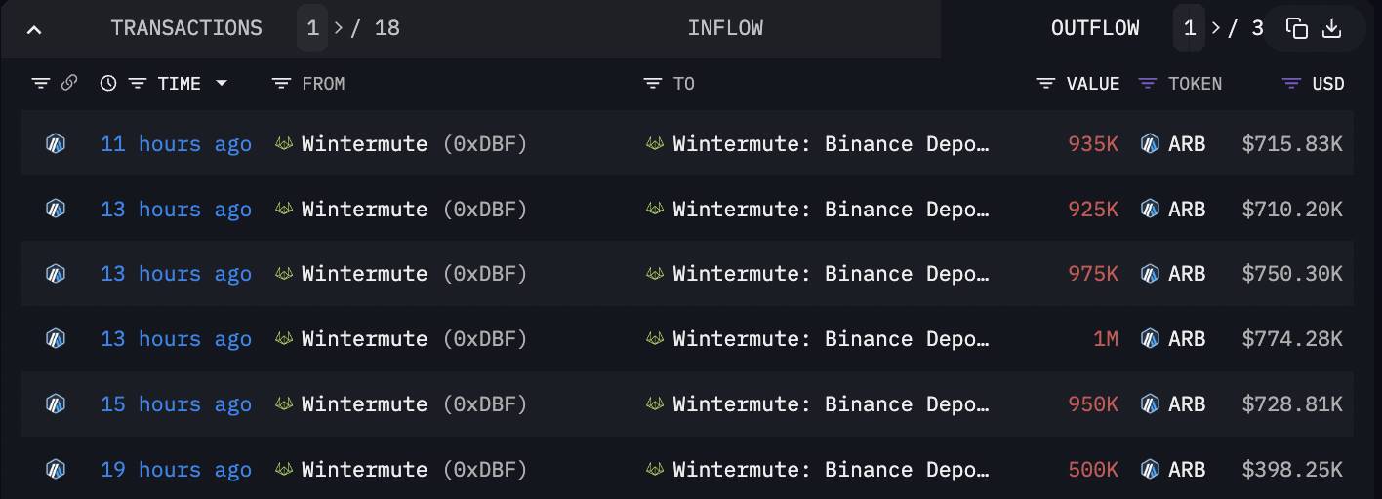Select the $750.30K USD amount
Viewport: 1382px width, 499px height.
coord(1292,275)
